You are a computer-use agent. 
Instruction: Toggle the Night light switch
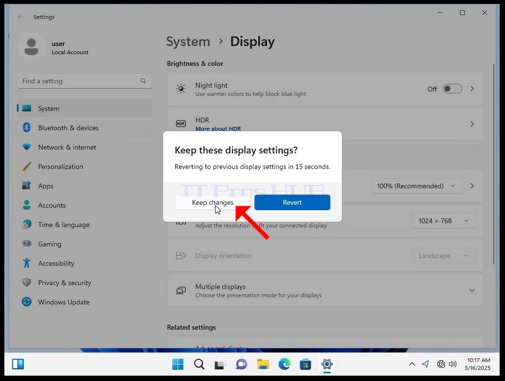(452, 89)
